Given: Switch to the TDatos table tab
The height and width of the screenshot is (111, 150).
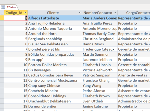Looking at the screenshot, I should (11, 7).
